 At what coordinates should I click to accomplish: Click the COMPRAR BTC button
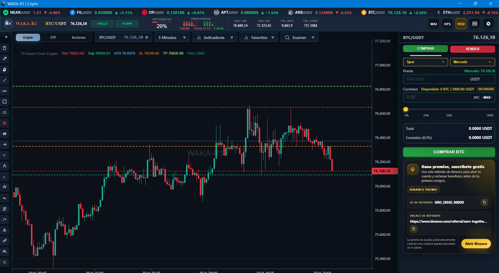pyautogui.click(x=449, y=152)
